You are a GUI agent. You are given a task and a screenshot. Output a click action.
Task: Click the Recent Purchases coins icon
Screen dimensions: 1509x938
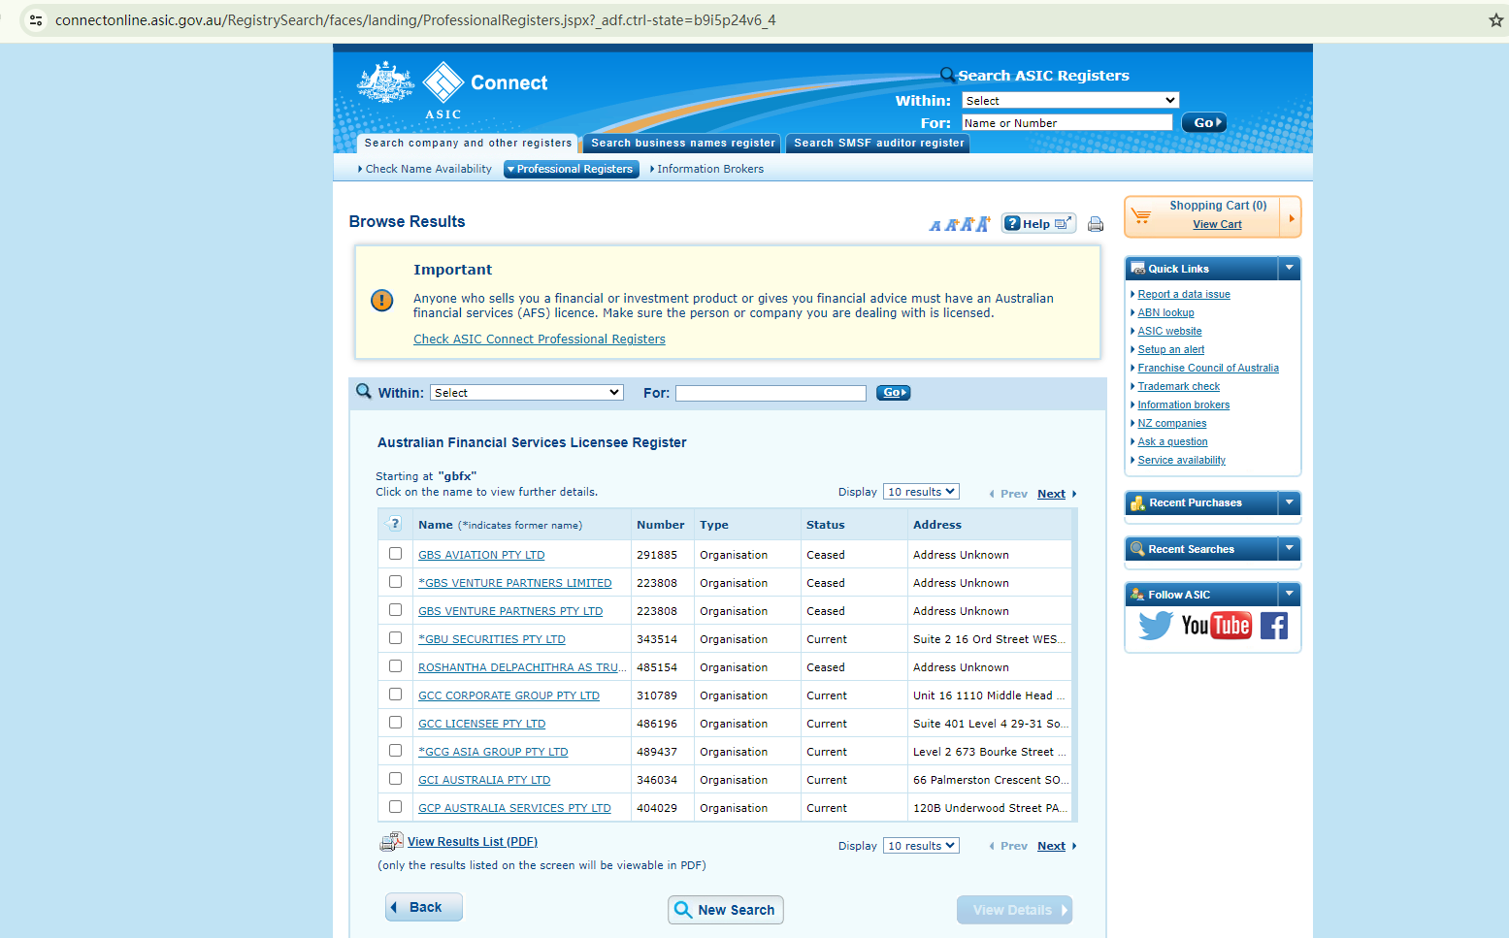pyautogui.click(x=1137, y=502)
